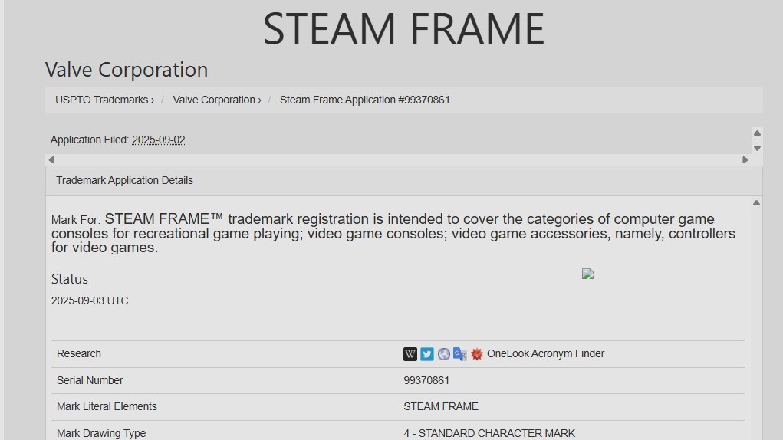Open the OneLook Acronym Finder link
Image resolution: width=783 pixels, height=440 pixels.
(x=545, y=354)
